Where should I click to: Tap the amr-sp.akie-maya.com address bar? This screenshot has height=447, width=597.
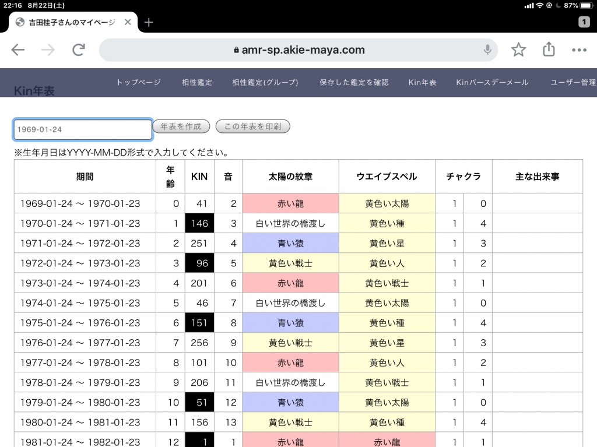298,50
